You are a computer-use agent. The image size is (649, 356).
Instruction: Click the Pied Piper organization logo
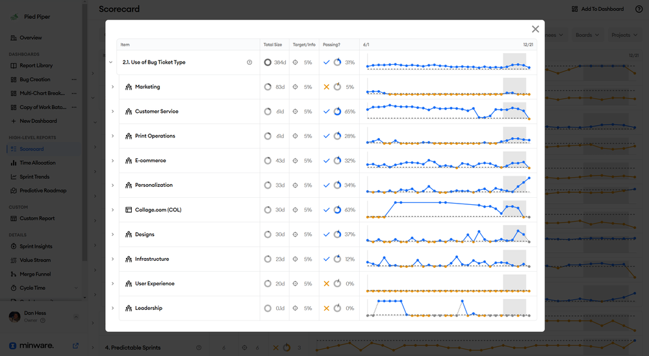click(14, 17)
